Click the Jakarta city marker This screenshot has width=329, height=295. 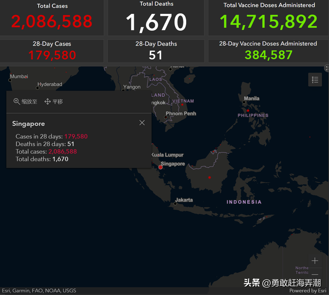pyautogui.click(x=175, y=204)
